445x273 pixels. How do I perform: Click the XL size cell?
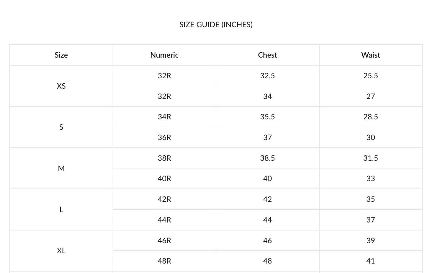(61, 251)
